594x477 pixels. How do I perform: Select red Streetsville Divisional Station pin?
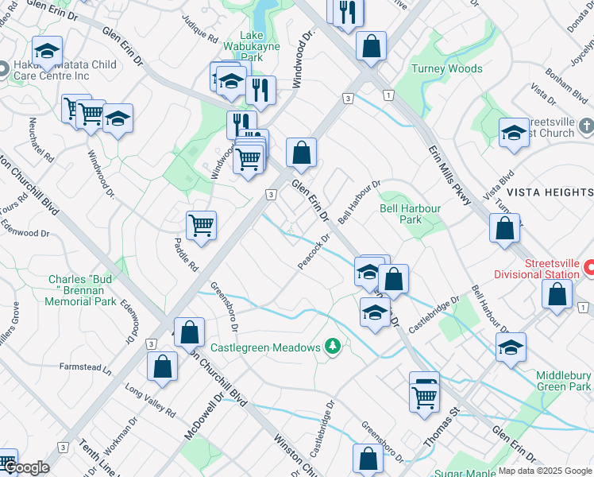(589, 267)
